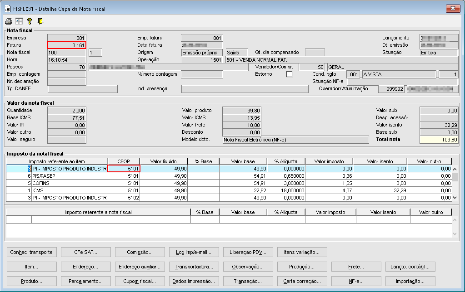Open Liberação PDV... button
The width and height of the screenshot is (465, 292).
[248, 253]
